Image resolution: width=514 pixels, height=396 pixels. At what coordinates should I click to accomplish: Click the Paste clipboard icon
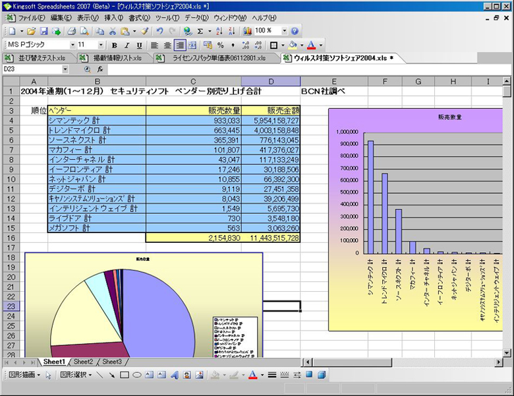click(x=125, y=31)
